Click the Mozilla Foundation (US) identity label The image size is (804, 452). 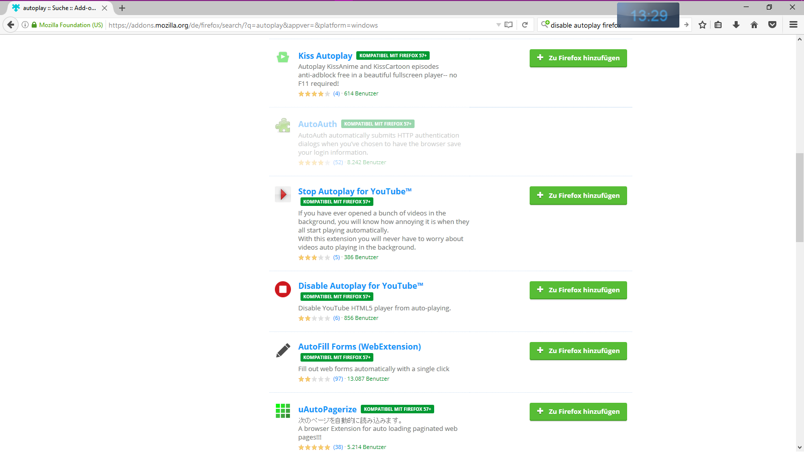click(x=71, y=25)
